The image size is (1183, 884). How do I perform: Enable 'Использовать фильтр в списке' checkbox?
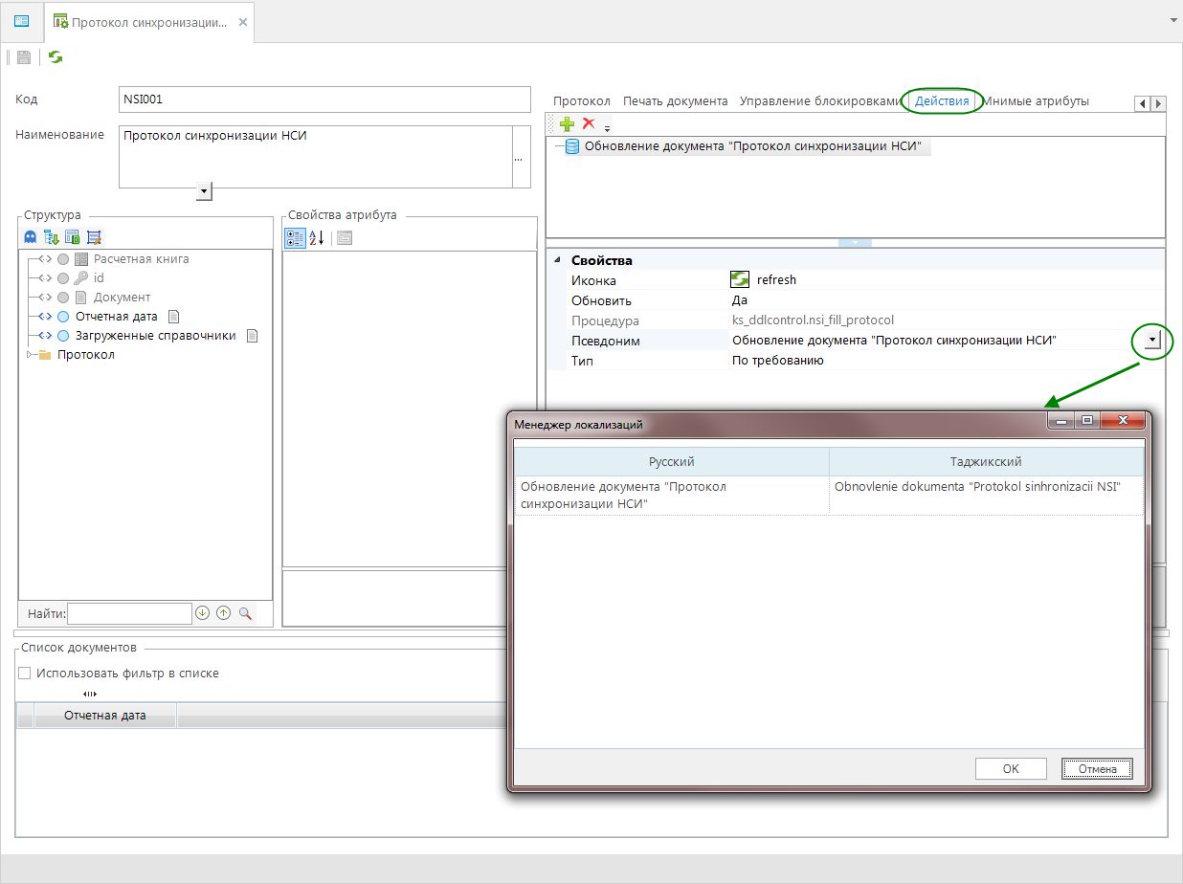25,674
